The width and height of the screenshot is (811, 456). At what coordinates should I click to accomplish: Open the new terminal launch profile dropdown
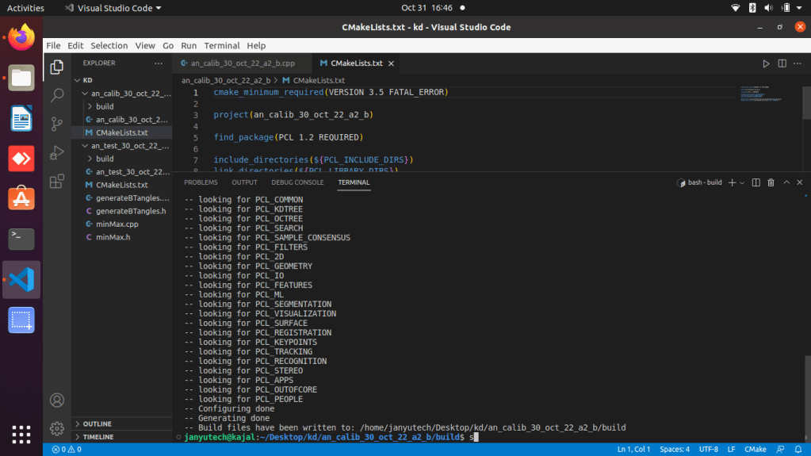[742, 182]
